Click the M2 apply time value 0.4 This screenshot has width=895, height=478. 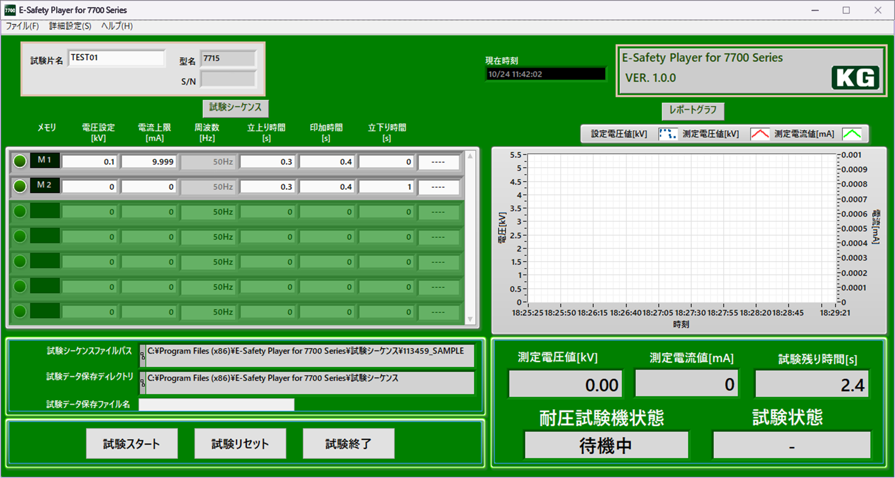pyautogui.click(x=327, y=187)
